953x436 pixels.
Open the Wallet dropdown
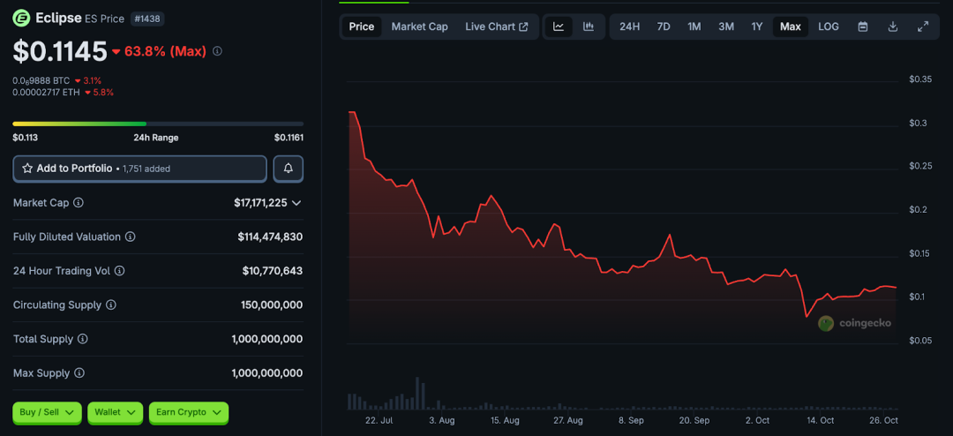(x=115, y=412)
